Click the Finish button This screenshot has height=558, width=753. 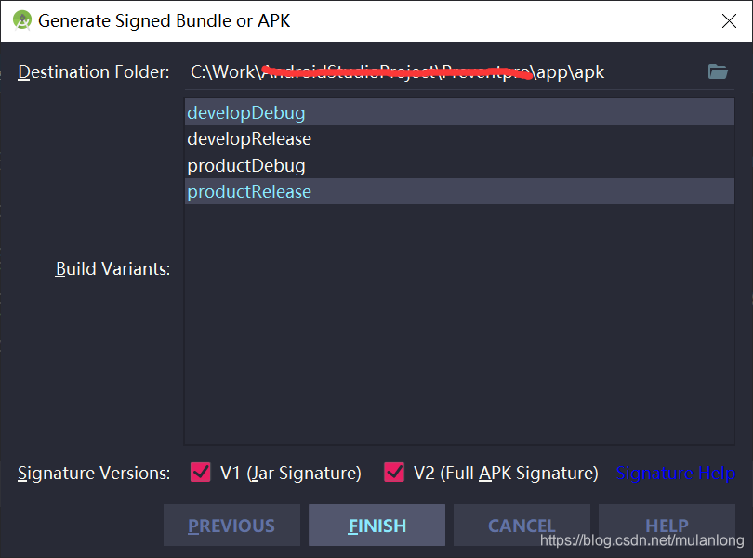pyautogui.click(x=376, y=525)
